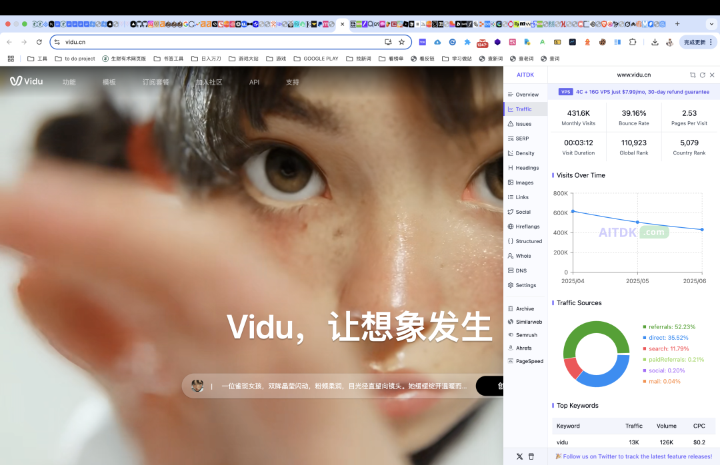
Task: Click the install app icon in address bar
Action: coord(388,42)
